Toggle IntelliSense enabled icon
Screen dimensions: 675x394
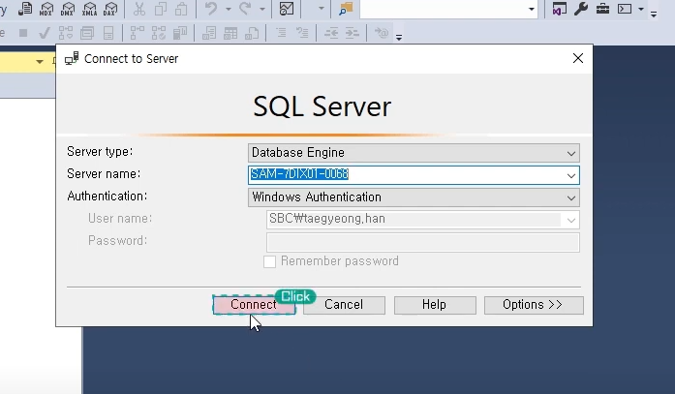[108, 33]
